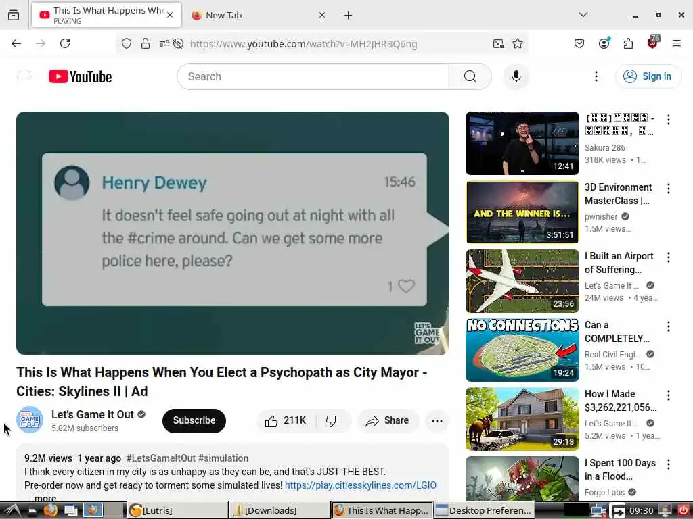Open site permissions icon in address bar
The width and height of the screenshot is (693, 519).
point(164,43)
